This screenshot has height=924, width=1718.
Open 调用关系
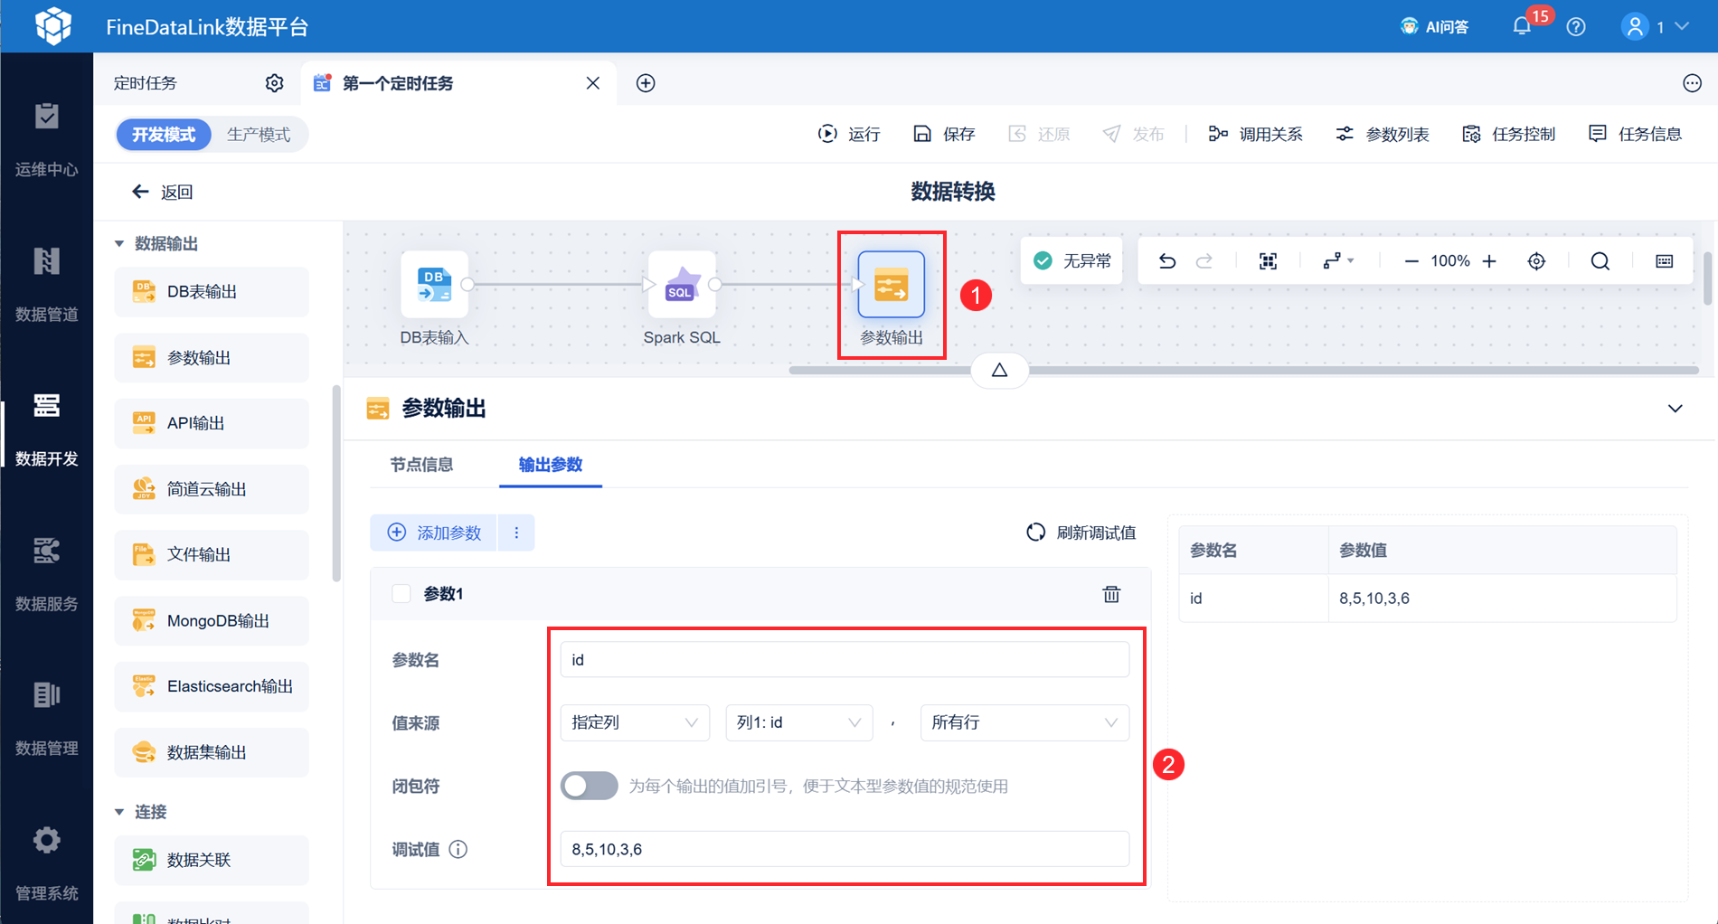(1256, 134)
